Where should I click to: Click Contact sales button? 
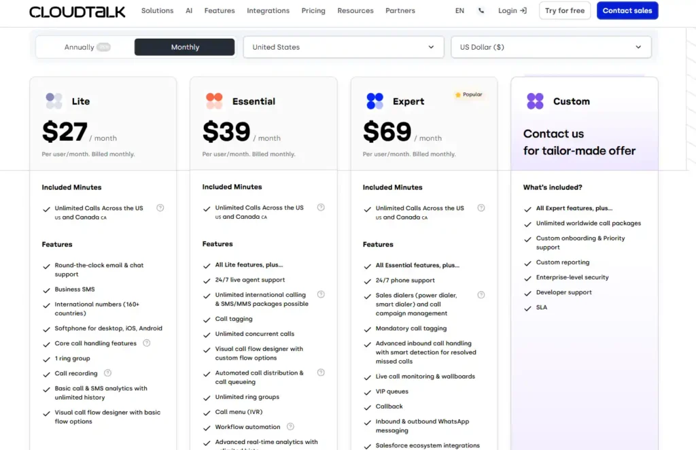(x=627, y=11)
